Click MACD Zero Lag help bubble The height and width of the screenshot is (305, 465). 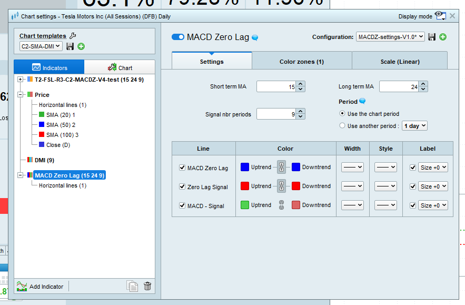pos(255,38)
